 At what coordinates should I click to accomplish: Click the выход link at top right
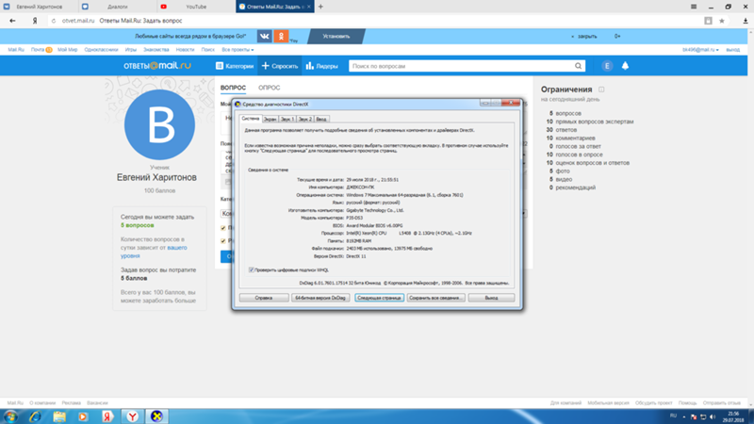(x=733, y=50)
